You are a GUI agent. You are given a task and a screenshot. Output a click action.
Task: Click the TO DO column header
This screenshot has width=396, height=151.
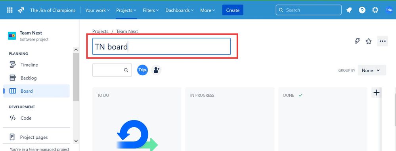103,96
